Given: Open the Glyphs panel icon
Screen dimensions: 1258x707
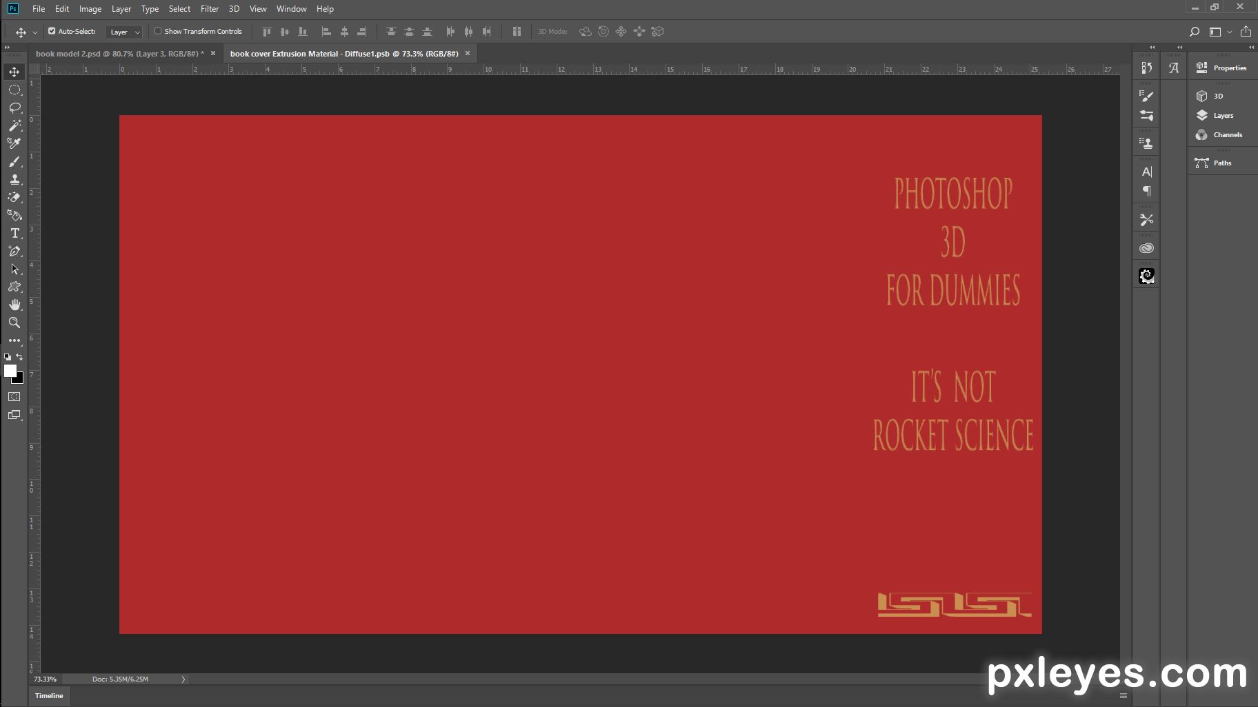Looking at the screenshot, I should coord(1174,68).
